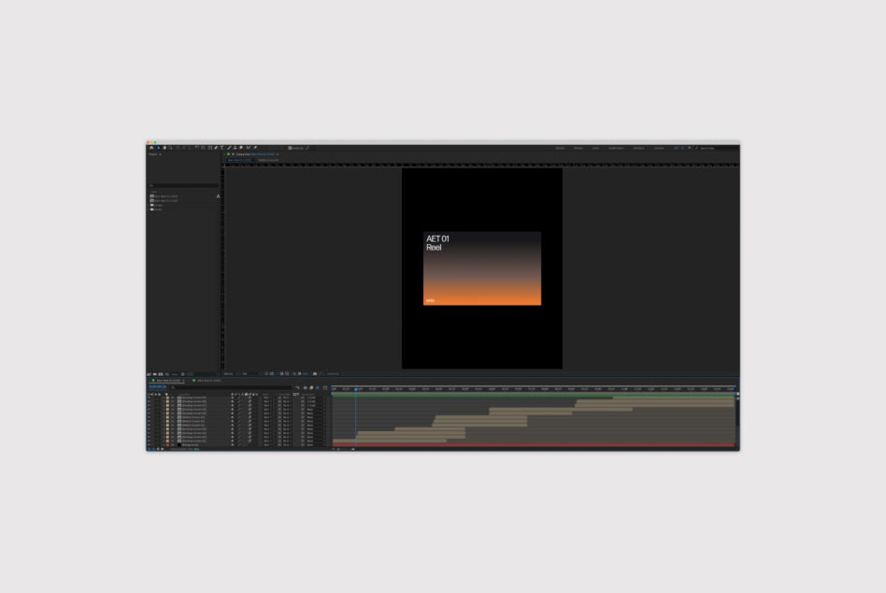The image size is (886, 593).
Task: Open the viewer magnification ratio dropdown
Action: pyautogui.click(x=230, y=373)
